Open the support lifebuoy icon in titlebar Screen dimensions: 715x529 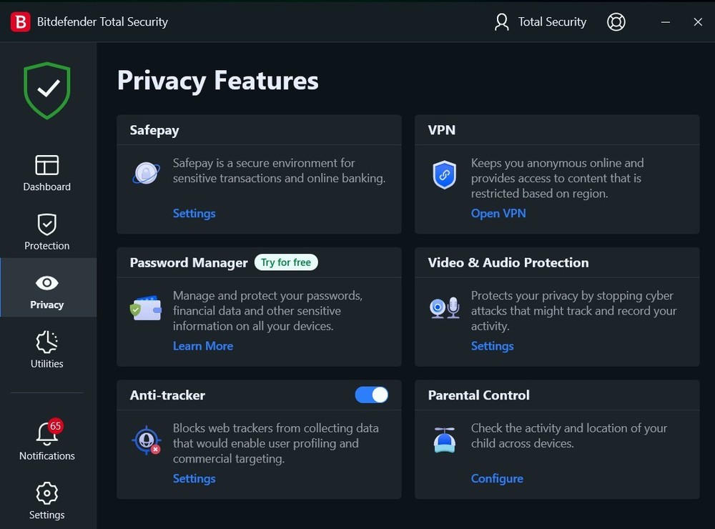tap(616, 21)
